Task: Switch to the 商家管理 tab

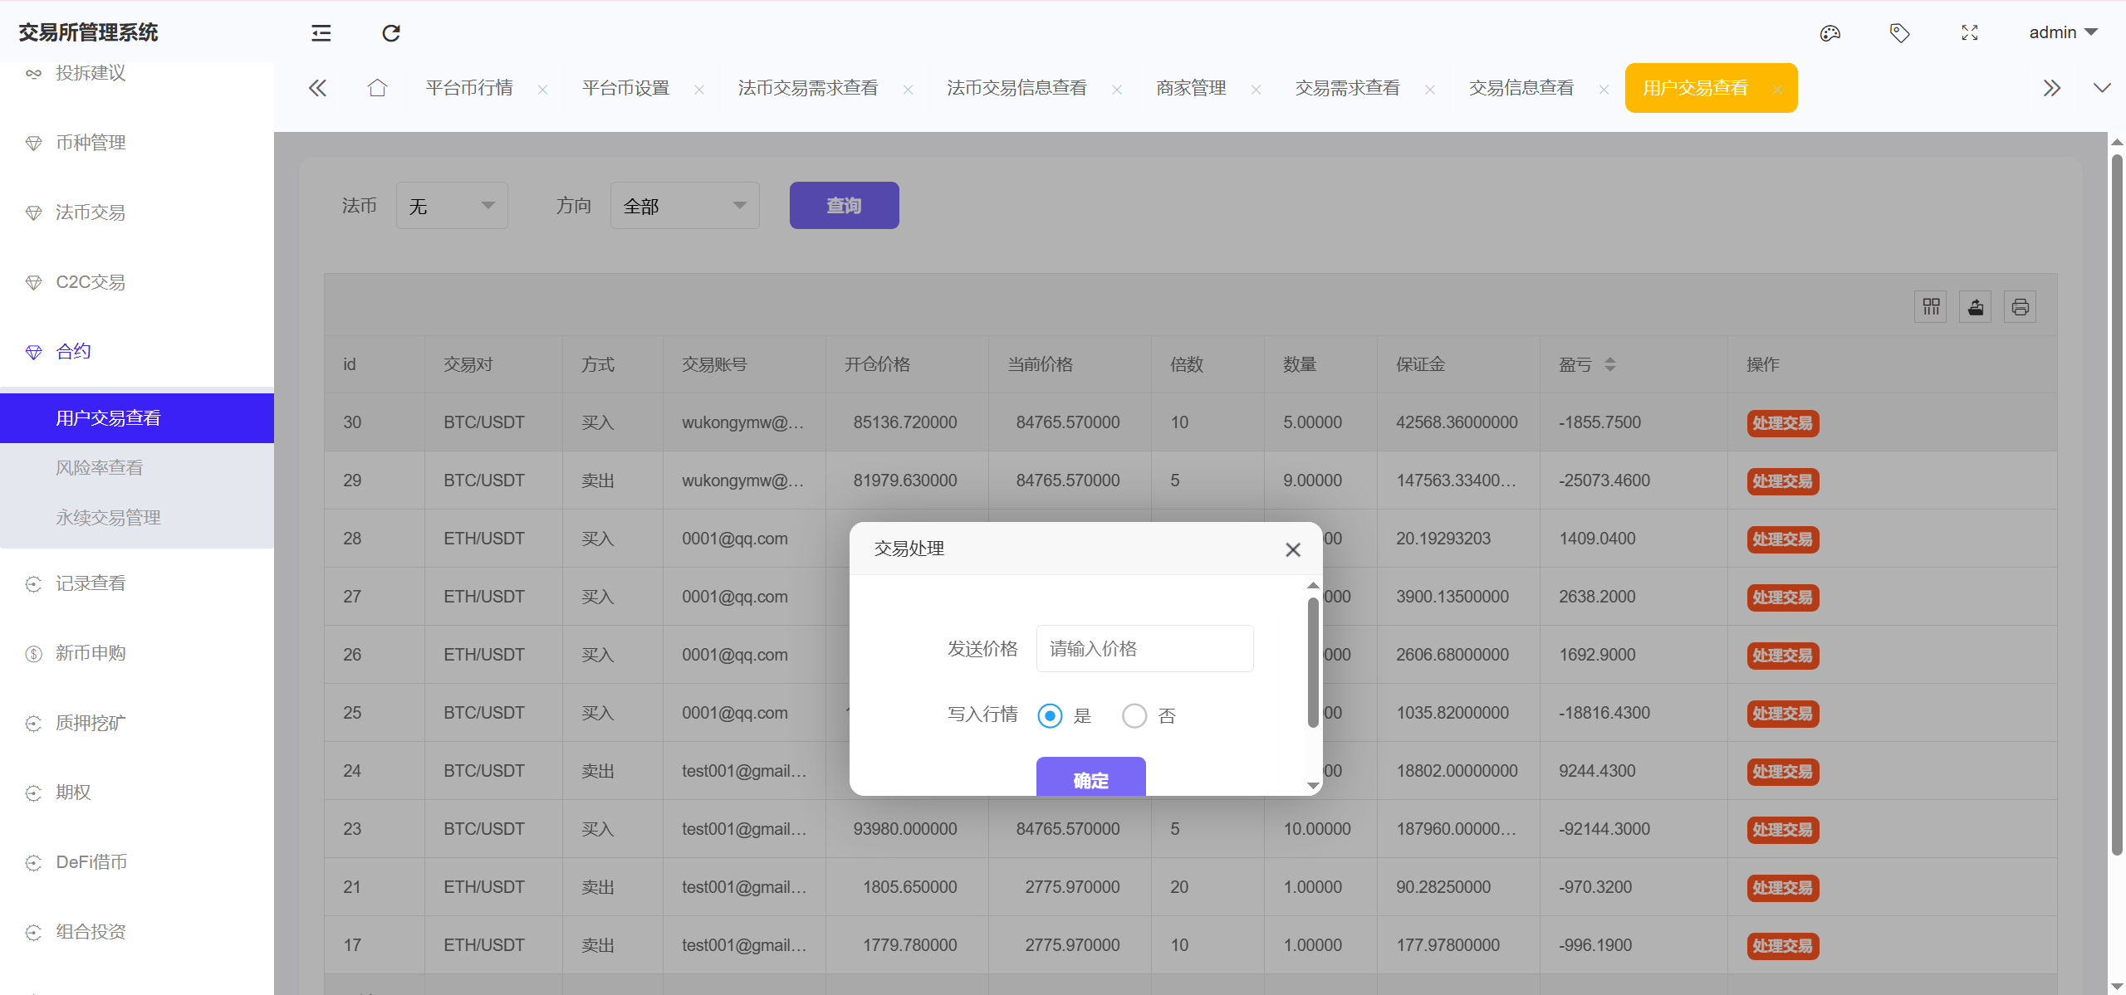Action: [x=1191, y=88]
